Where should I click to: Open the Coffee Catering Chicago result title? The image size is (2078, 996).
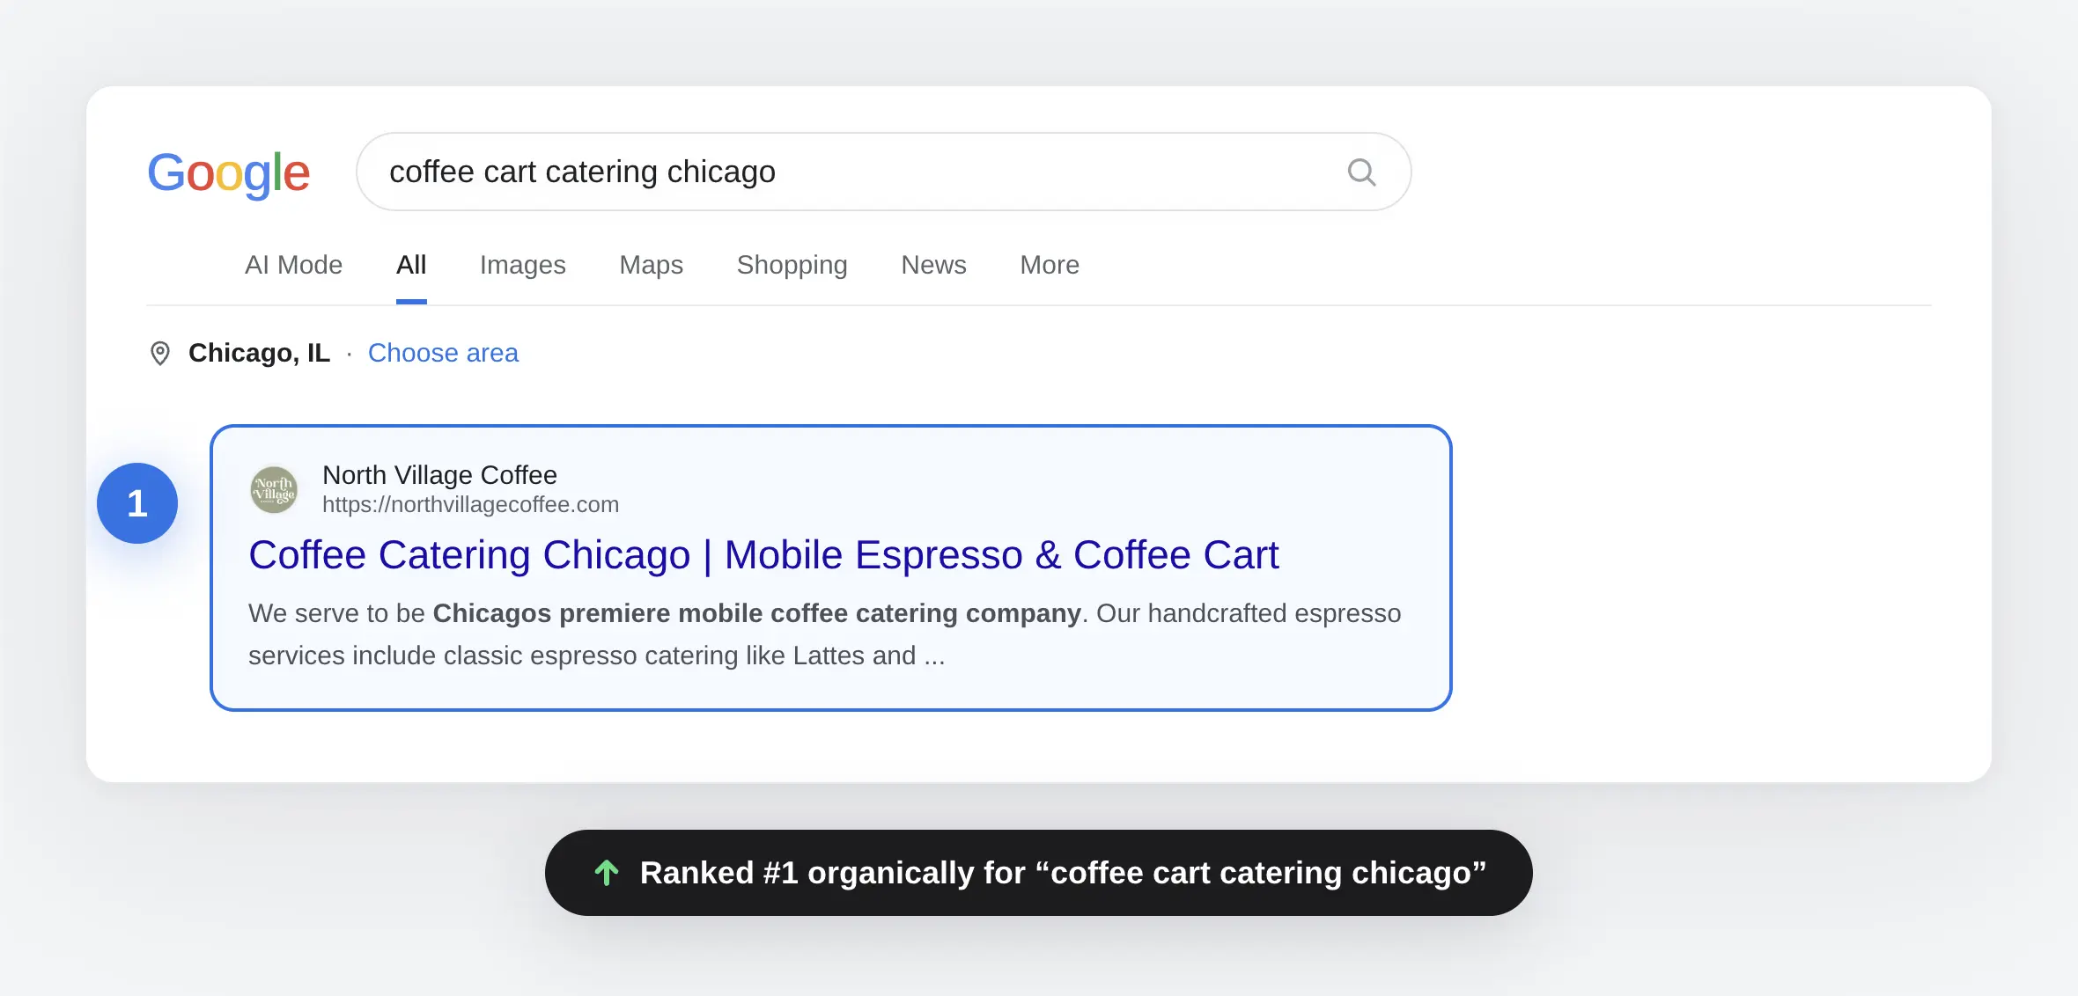[x=763, y=555]
